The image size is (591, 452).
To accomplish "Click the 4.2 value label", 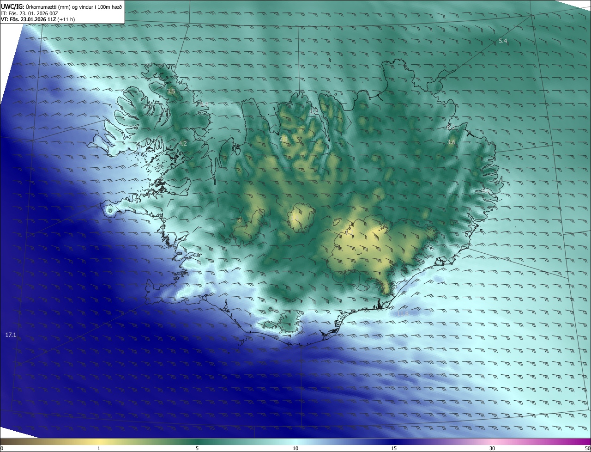I will tap(183, 144).
